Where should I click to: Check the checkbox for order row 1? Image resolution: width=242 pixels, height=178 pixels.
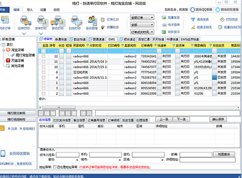[x=43, y=83]
